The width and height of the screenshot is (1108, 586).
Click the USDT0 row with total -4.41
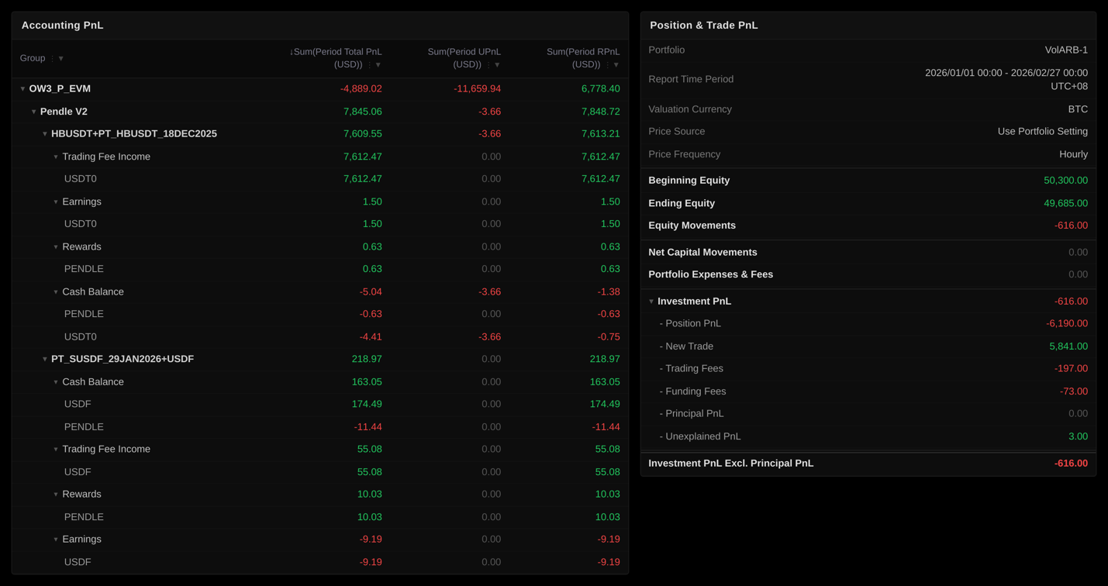[319, 337]
